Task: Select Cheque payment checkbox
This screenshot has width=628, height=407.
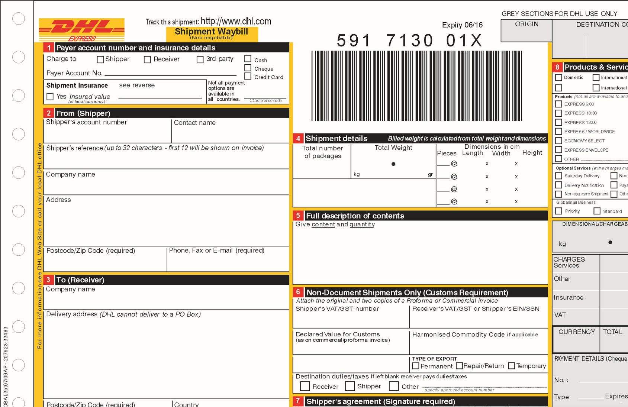Action: (x=248, y=68)
